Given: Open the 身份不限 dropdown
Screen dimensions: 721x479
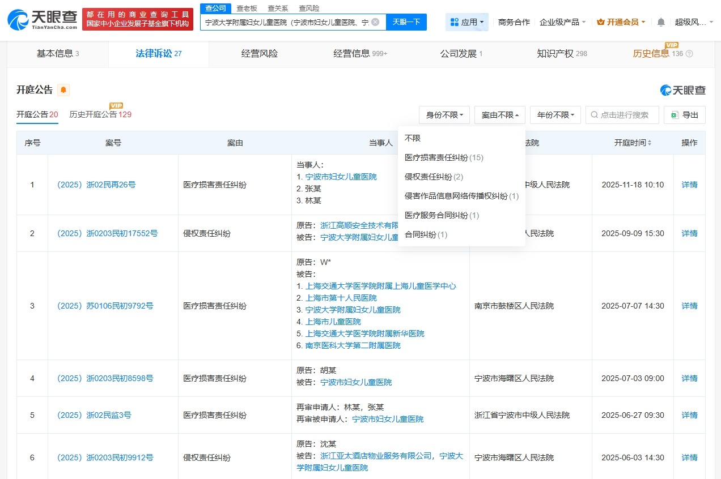Looking at the screenshot, I should point(444,114).
